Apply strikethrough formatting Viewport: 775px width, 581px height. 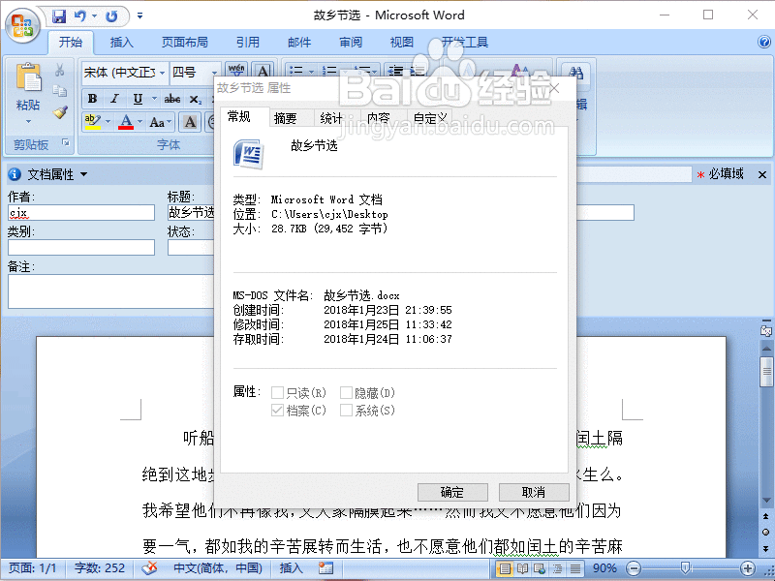click(172, 99)
